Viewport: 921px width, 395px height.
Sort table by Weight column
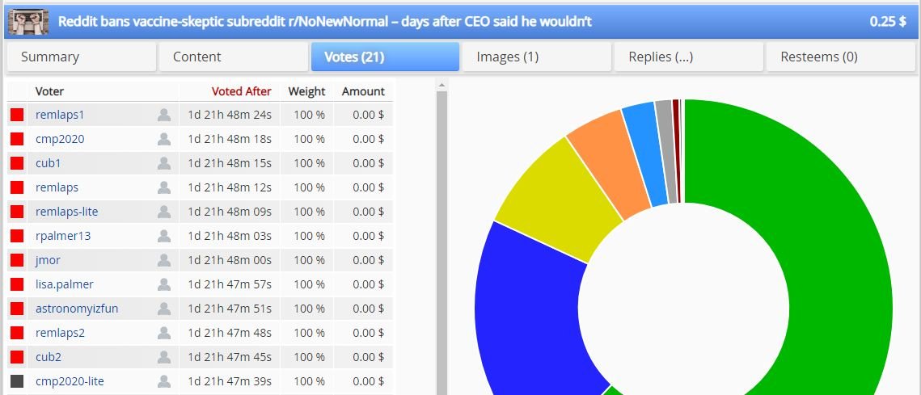pos(306,91)
